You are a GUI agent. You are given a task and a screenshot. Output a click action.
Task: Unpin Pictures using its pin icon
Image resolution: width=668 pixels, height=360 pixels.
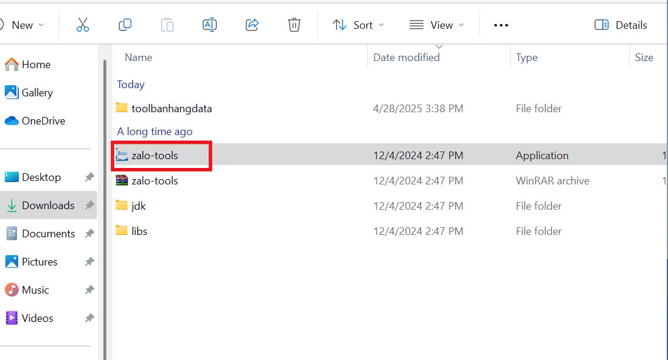(x=89, y=261)
